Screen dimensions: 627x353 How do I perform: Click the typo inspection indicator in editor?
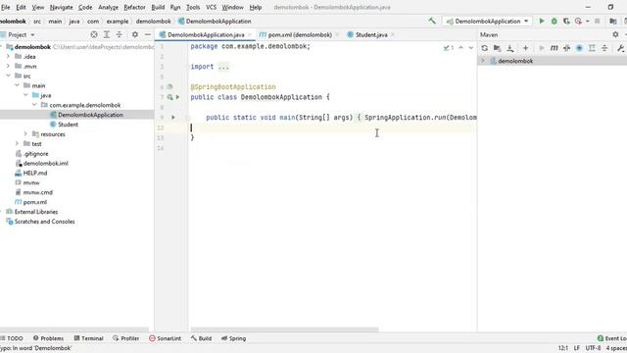(449, 48)
